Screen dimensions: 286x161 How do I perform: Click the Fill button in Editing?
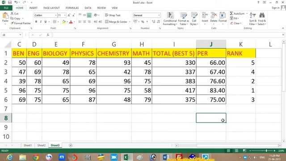(234, 18)
